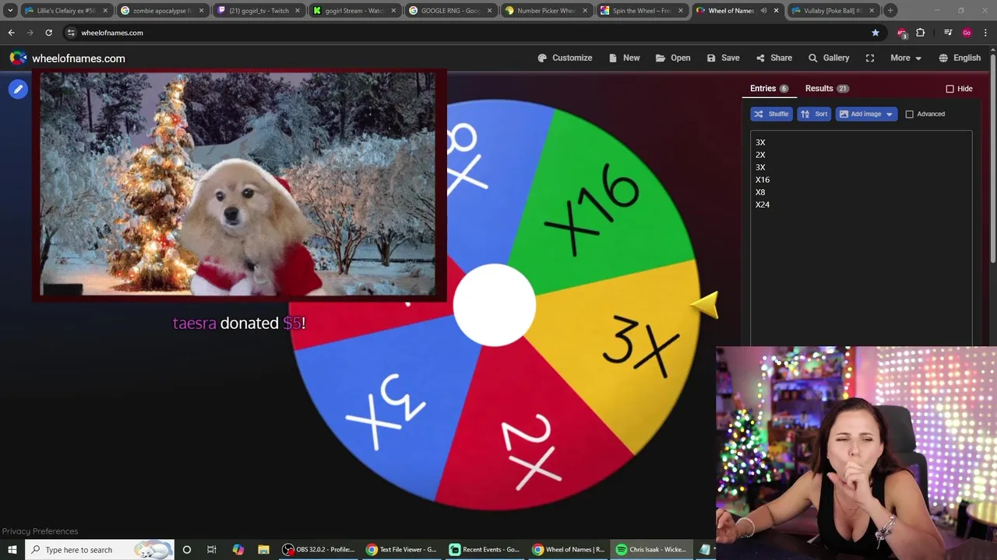Screen dimensions: 997x560
Task: Expand the More dropdown menu
Action: coord(906,58)
